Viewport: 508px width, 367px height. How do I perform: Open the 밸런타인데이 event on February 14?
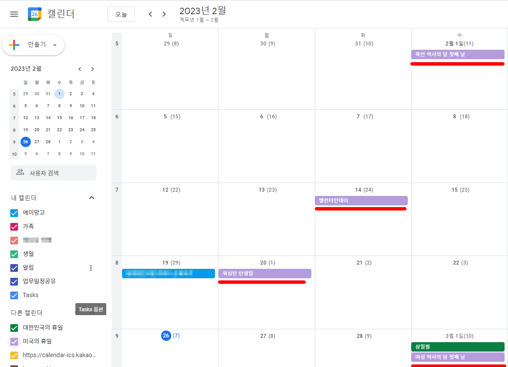(361, 200)
